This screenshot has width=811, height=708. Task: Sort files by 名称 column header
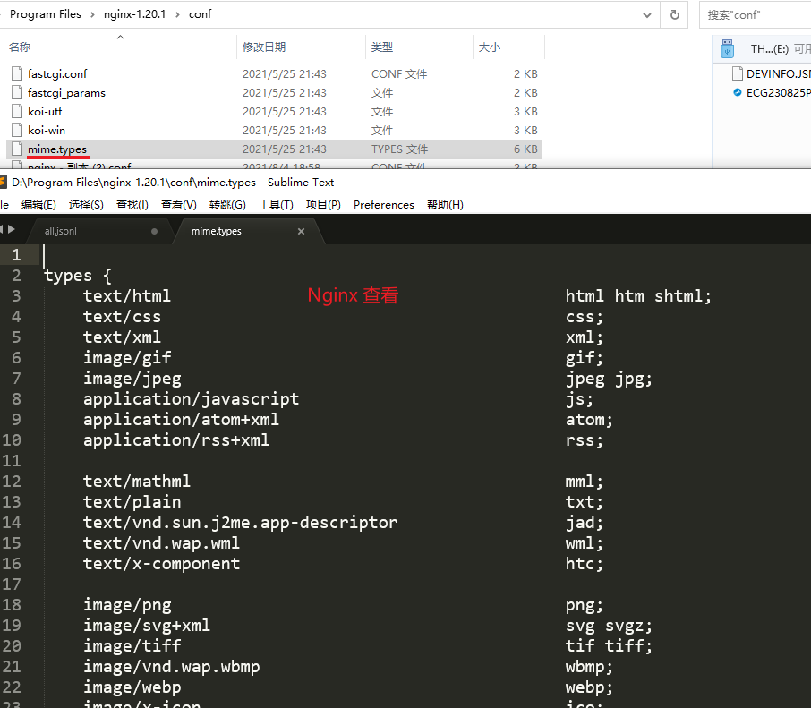click(x=20, y=47)
